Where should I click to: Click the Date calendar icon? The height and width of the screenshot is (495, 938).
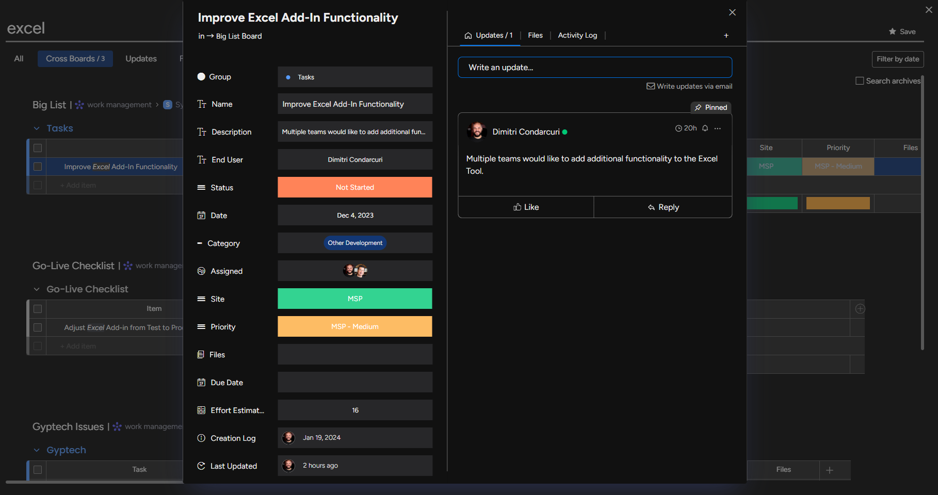click(x=201, y=216)
